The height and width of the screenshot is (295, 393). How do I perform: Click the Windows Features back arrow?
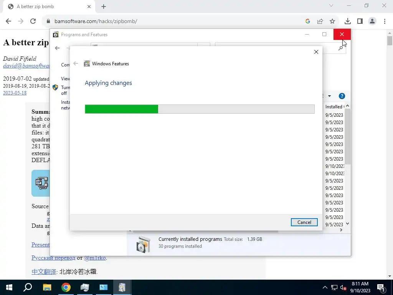pos(76,63)
